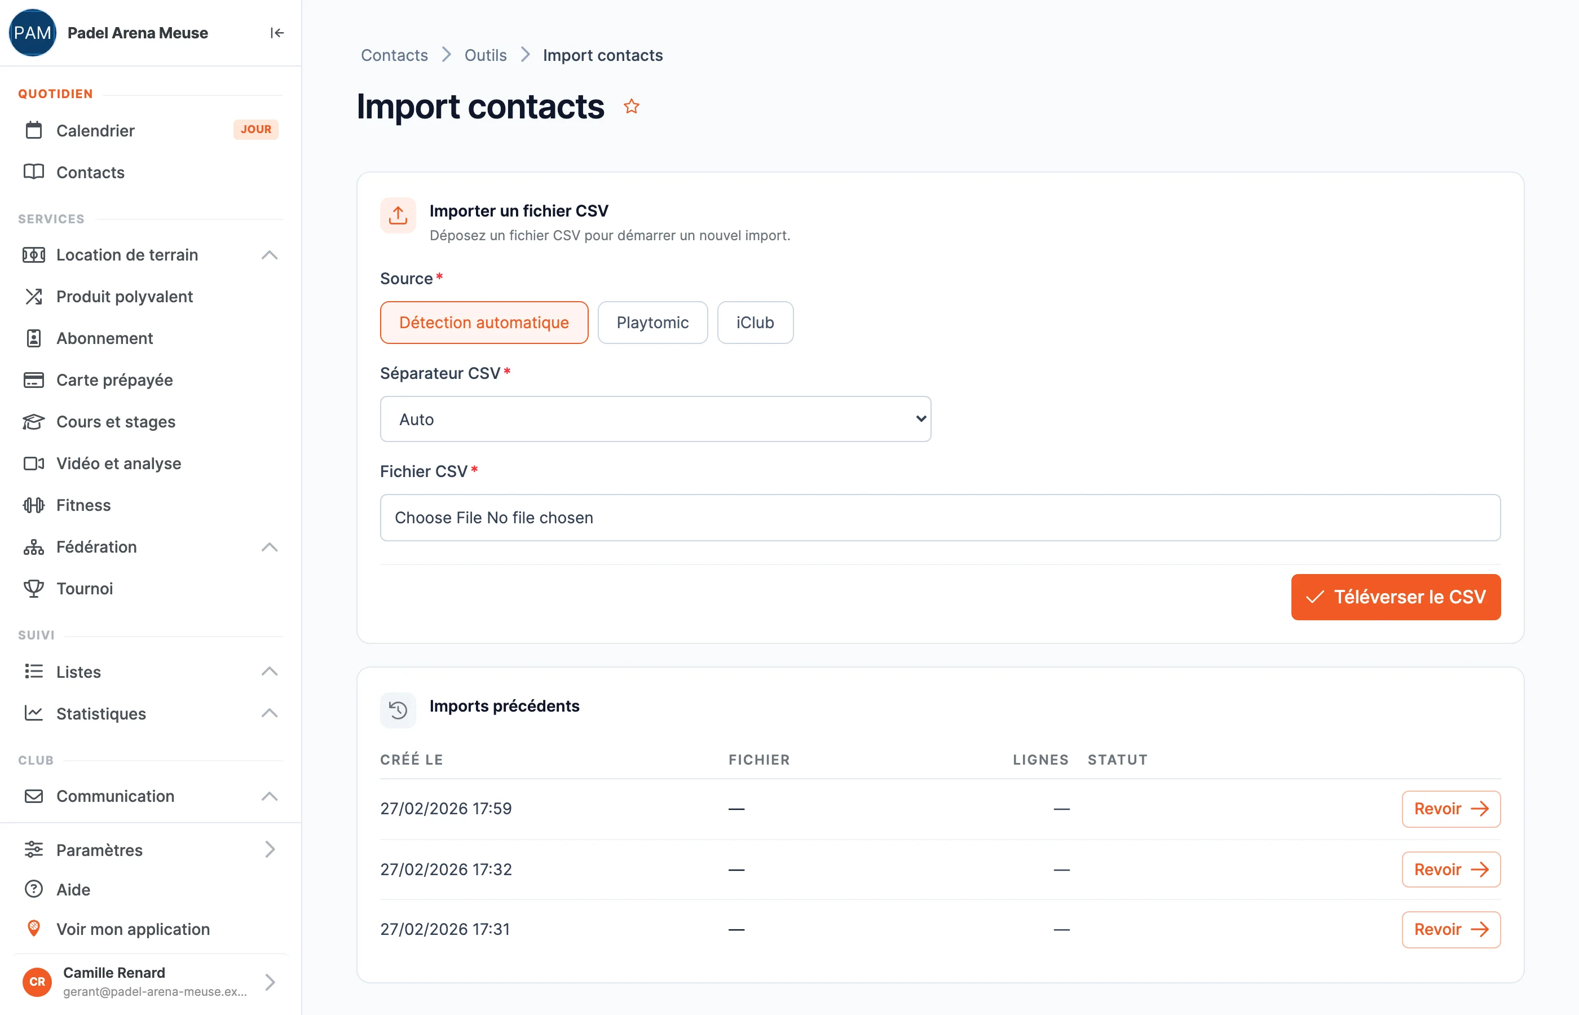Open Listes in the sidebar
Viewport: 1579px width, 1015px height.
pyautogui.click(x=78, y=672)
